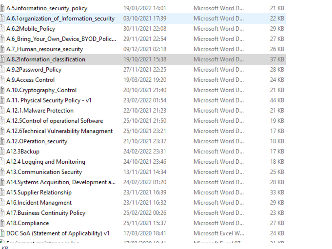Click date 13/11/2021 14:34
The width and height of the screenshot is (332, 249).
(145, 172)
